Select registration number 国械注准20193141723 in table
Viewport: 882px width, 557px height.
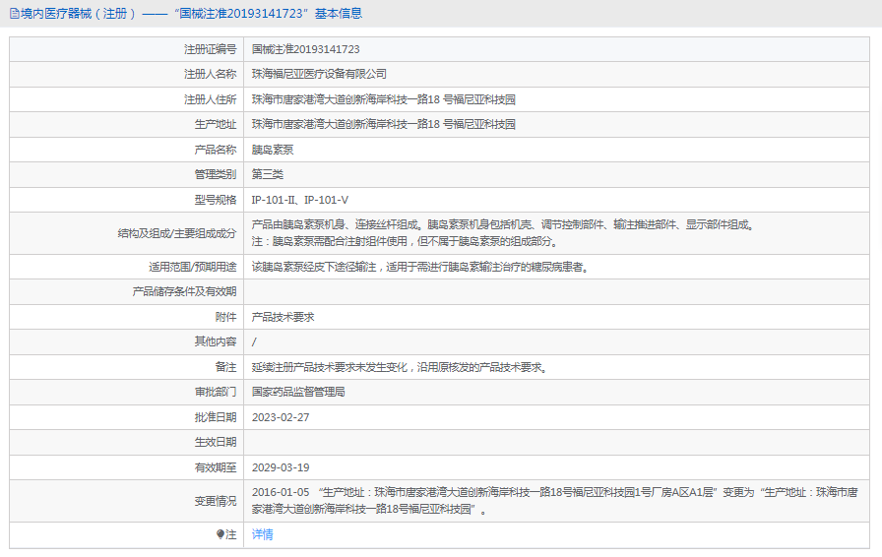tap(305, 49)
